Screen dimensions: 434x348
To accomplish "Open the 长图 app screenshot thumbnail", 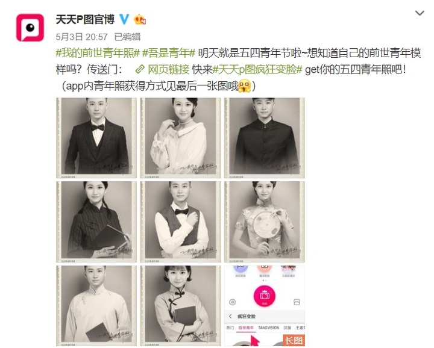I will pos(265,306).
